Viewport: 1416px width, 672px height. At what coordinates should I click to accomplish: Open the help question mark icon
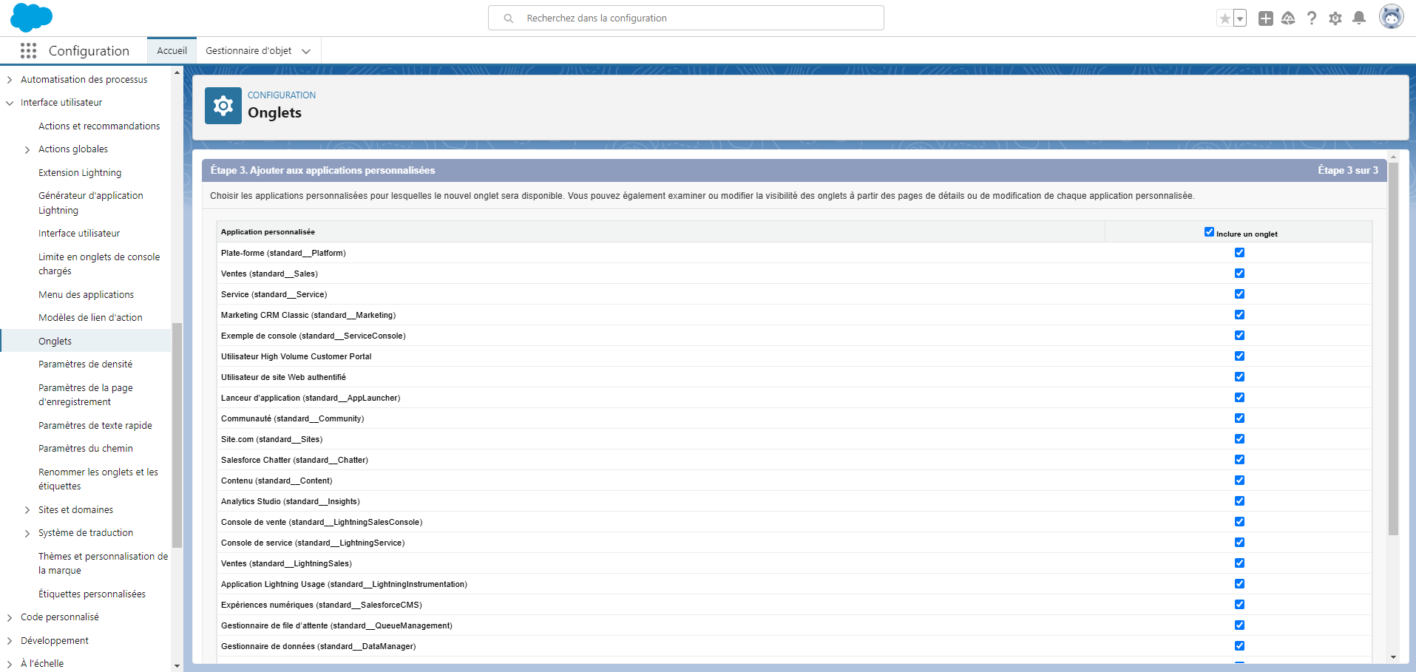(1312, 18)
